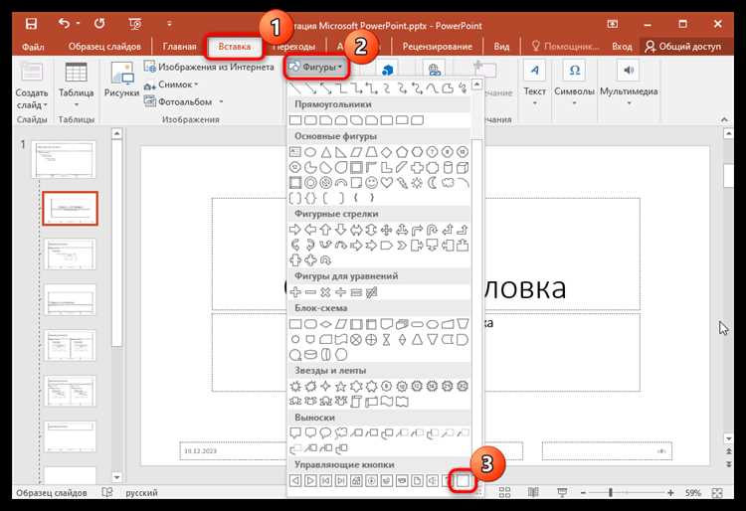Viewport: 746px width, 511px height.
Task: Open the Рецензирование tab
Action: coord(438,47)
